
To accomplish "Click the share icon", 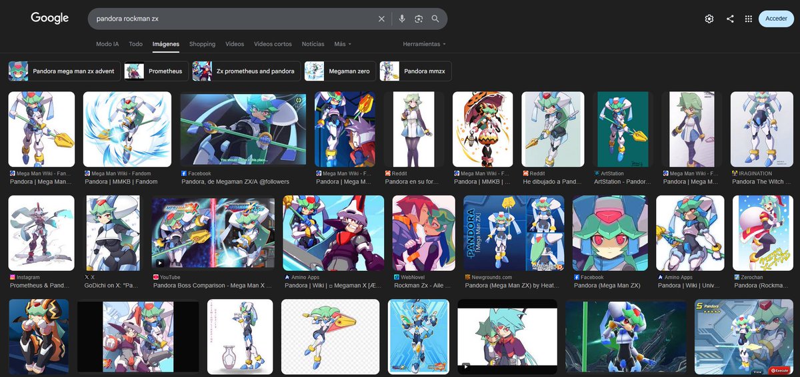I will (x=730, y=19).
